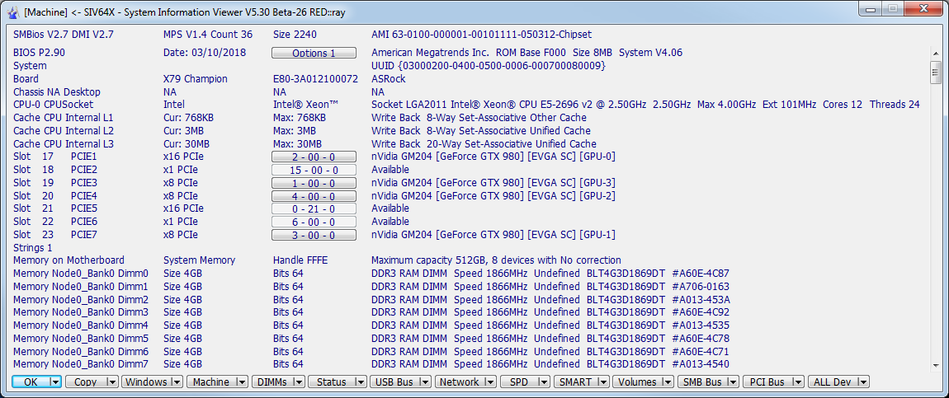
Task: Click the 'Cache CPU Internal L1' label
Action: [63, 118]
